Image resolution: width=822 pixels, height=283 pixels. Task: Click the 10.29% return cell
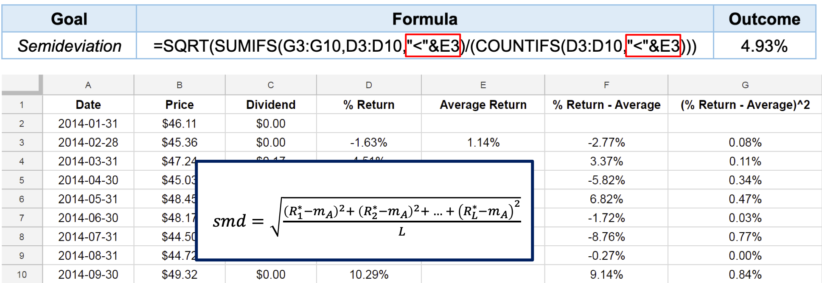coord(369,275)
